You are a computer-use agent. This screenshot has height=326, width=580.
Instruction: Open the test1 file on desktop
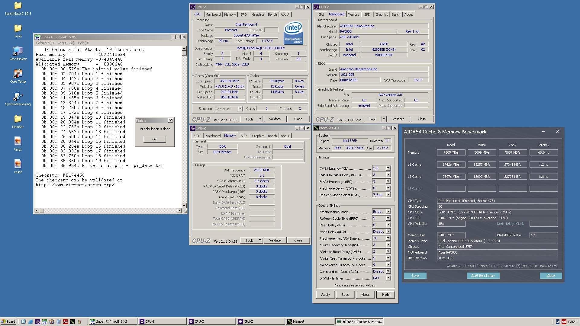[18, 144]
